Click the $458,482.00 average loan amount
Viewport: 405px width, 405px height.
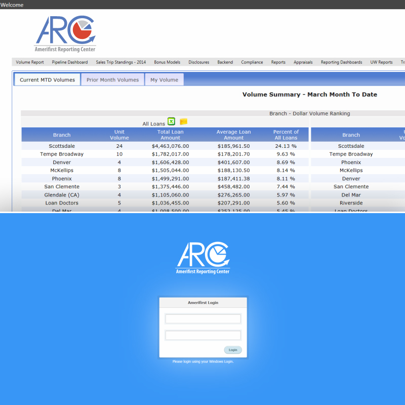click(233, 186)
